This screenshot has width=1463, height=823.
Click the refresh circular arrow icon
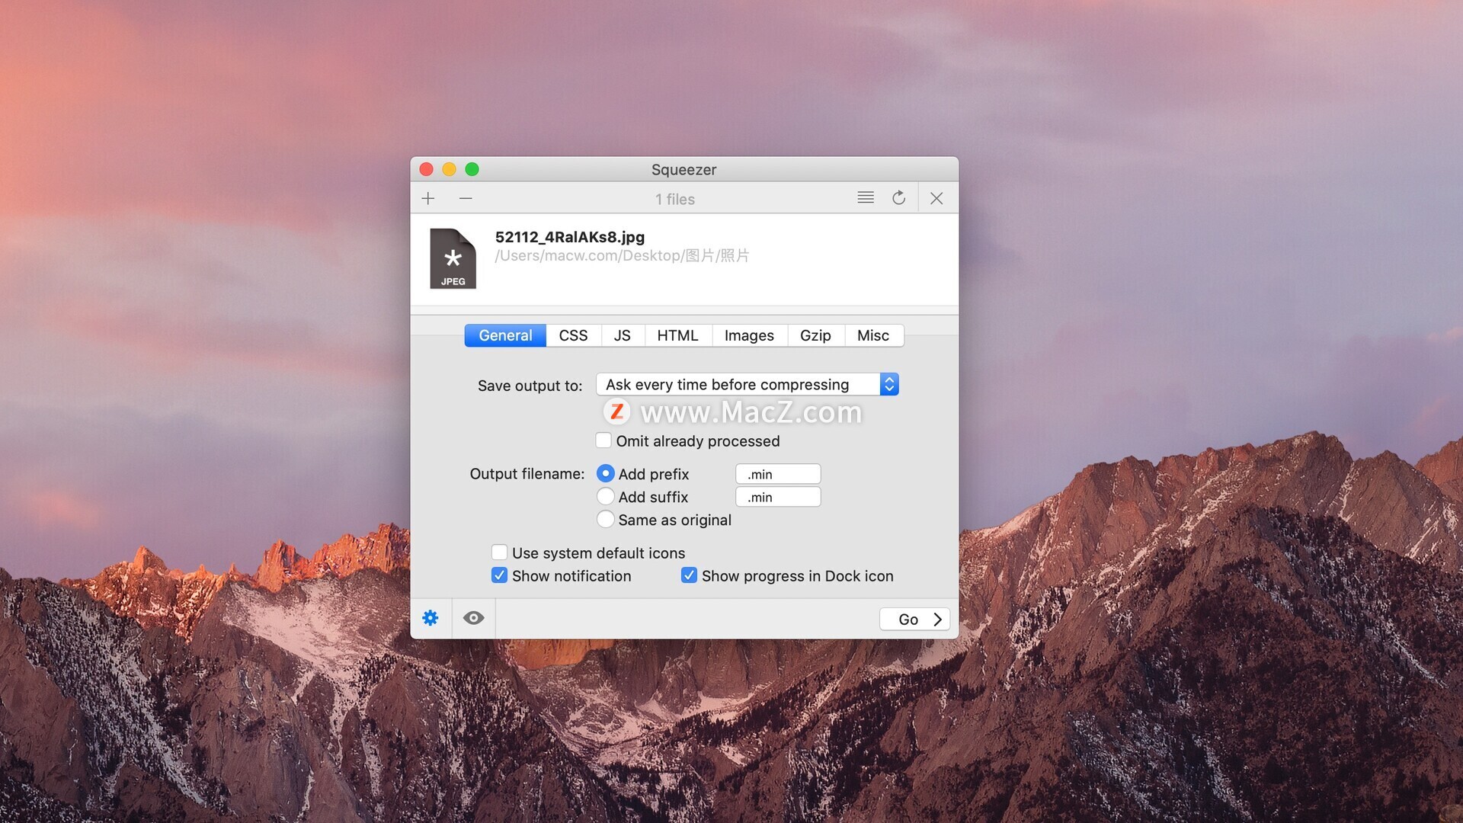point(899,197)
